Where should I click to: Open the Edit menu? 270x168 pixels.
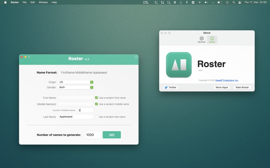(32, 2)
